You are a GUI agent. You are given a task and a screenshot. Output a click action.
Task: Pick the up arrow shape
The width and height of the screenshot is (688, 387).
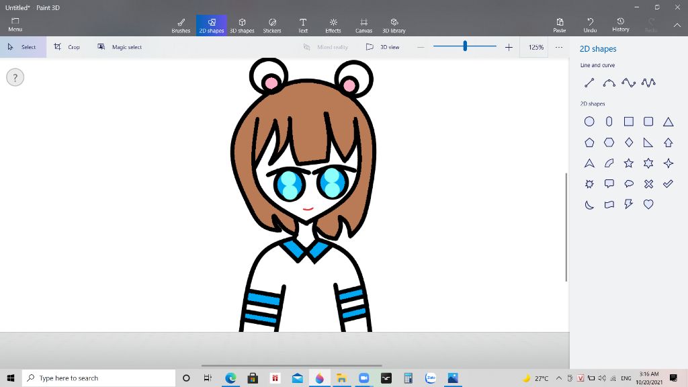tap(669, 142)
